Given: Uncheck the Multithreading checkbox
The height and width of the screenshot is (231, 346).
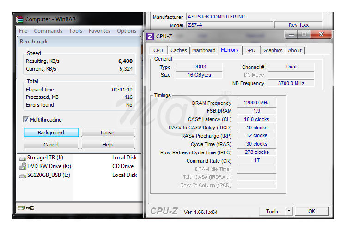Looking at the screenshot, I should (x=26, y=120).
